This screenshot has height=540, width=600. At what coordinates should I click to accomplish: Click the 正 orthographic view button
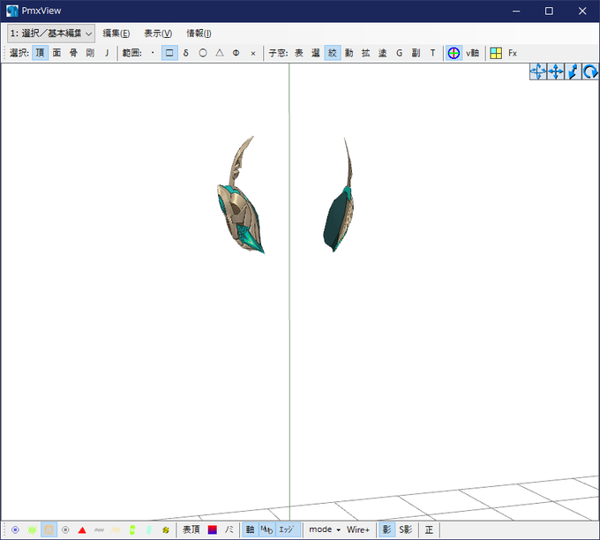429,530
